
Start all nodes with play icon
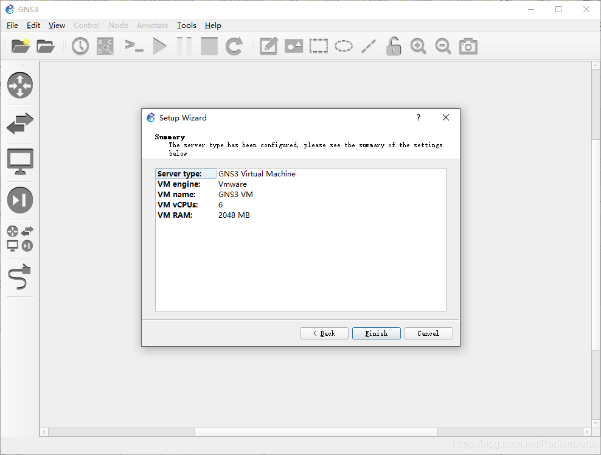pyautogui.click(x=159, y=46)
